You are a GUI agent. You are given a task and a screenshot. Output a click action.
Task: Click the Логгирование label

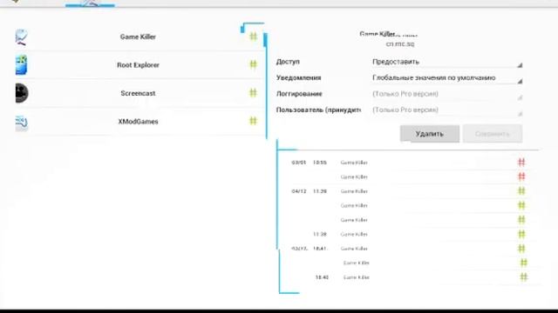pyautogui.click(x=299, y=94)
